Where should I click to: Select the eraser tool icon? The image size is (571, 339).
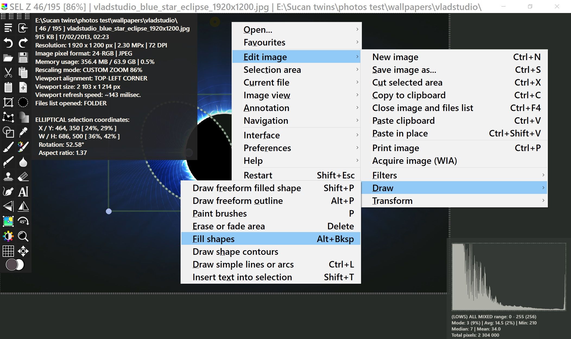coord(23,177)
